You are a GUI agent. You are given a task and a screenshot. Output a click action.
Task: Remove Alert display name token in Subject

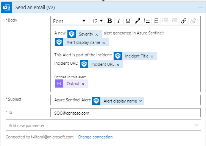coord(140,101)
